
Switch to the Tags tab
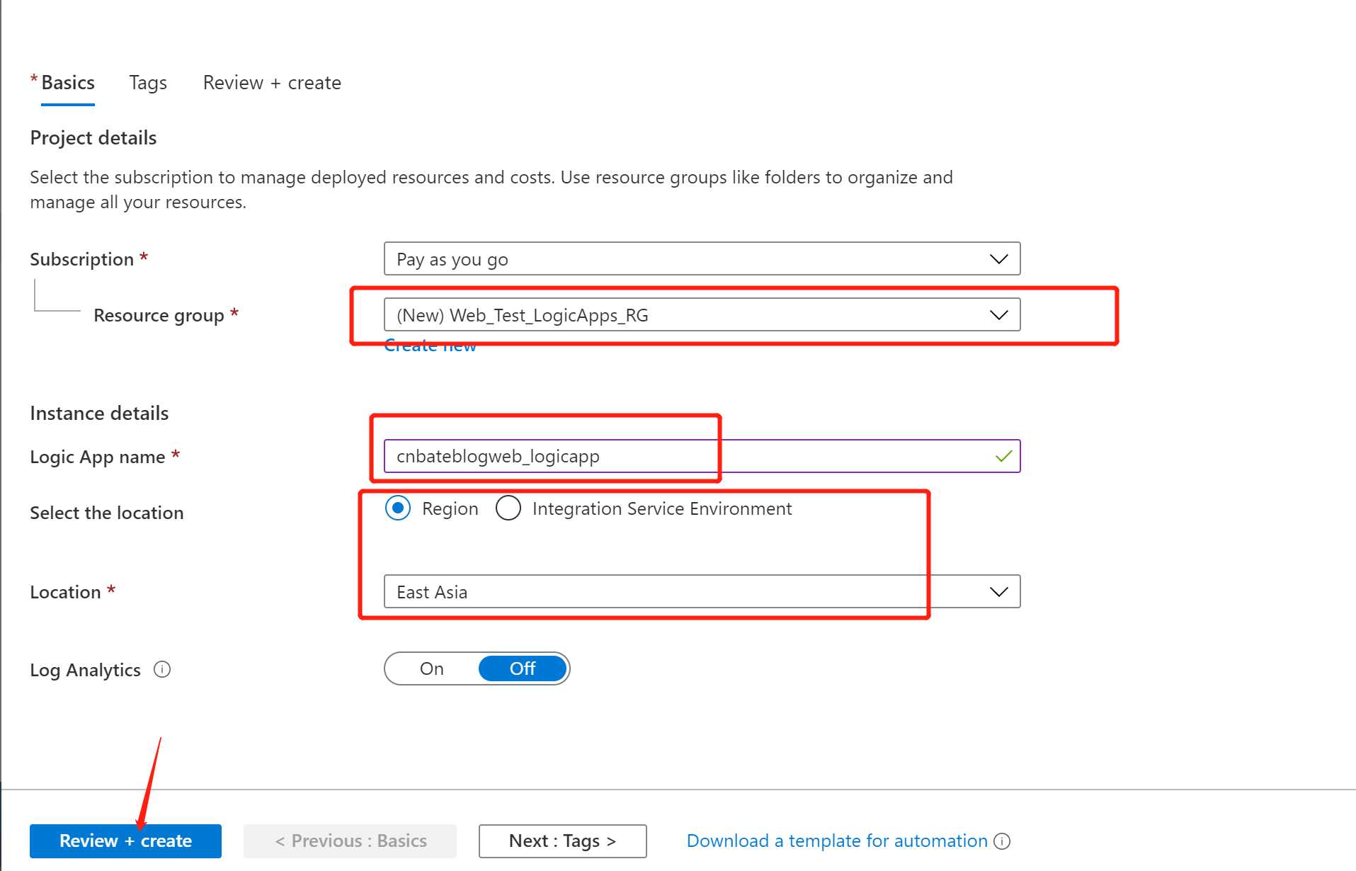point(148,83)
